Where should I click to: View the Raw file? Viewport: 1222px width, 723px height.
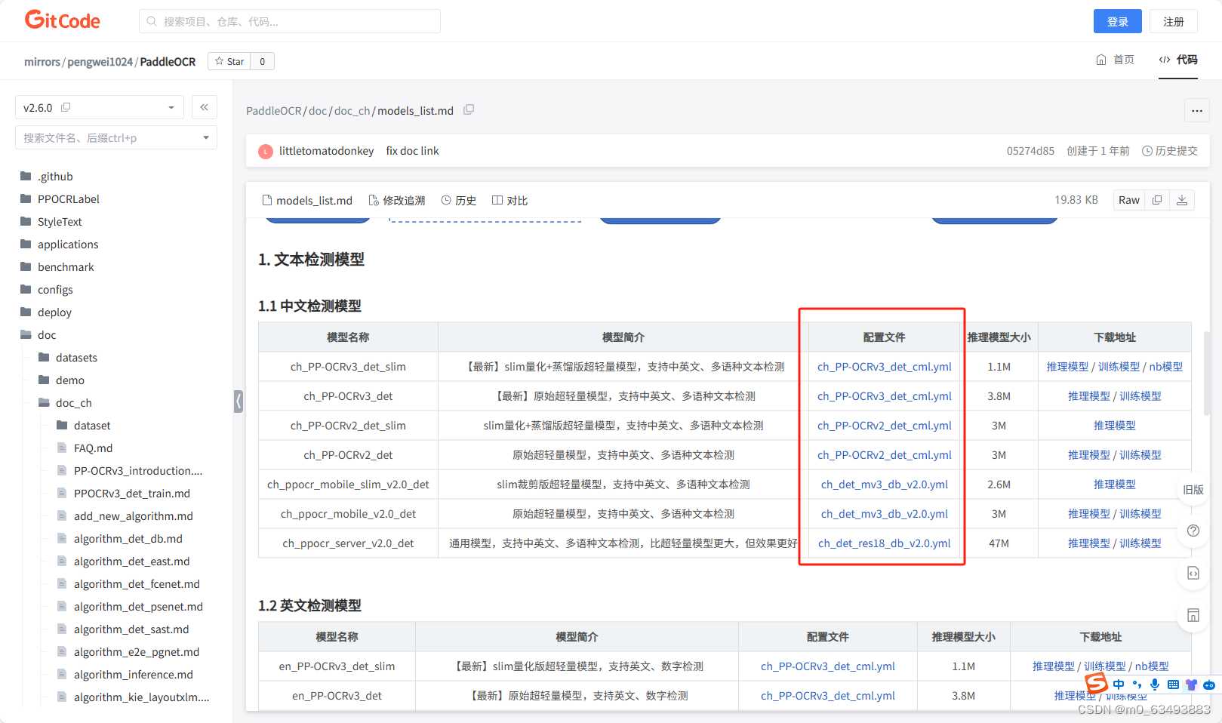1129,200
